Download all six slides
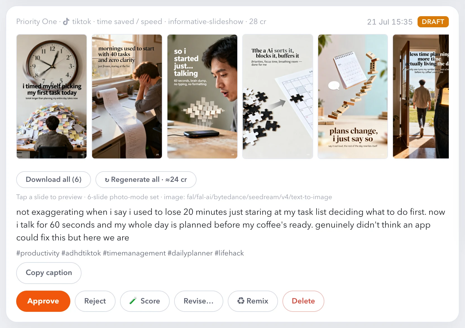Screen dimensions: 465x328 click(x=54, y=180)
